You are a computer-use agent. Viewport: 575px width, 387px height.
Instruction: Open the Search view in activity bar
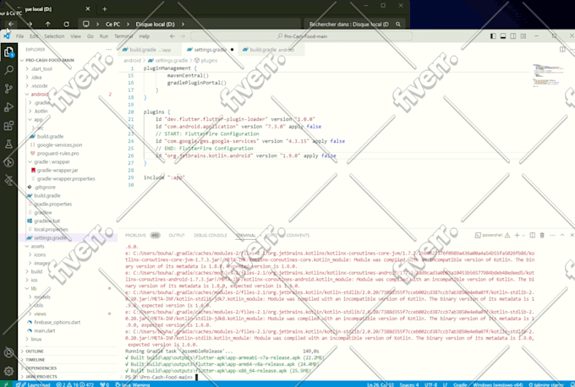pos(8,70)
